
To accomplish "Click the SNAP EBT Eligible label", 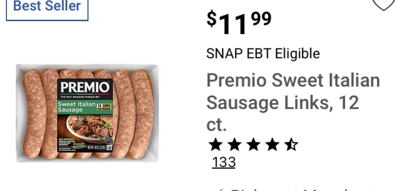I will [263, 53].
